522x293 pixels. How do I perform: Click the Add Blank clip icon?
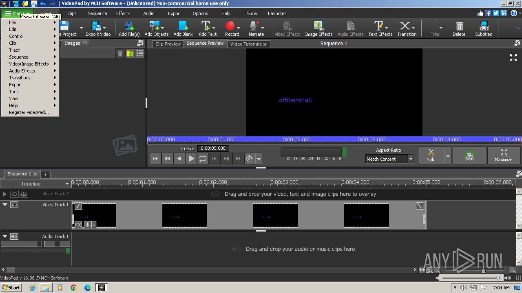tap(183, 28)
